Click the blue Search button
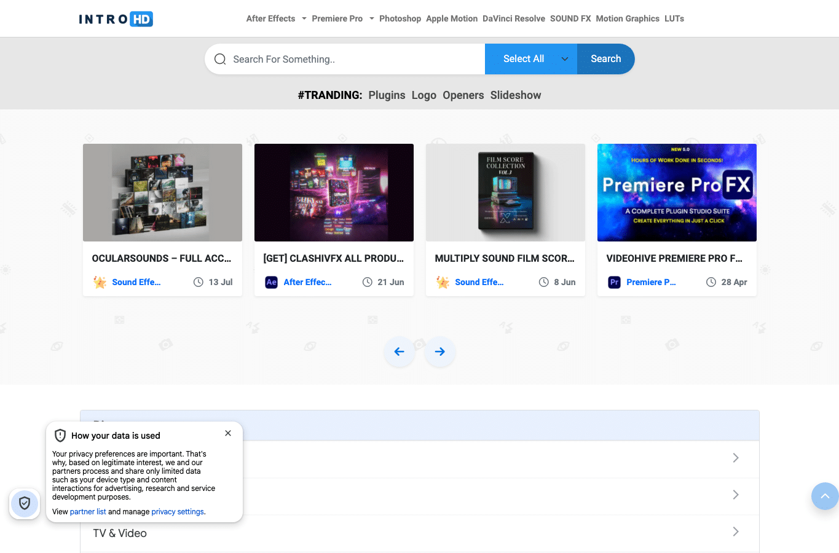 [x=606, y=59]
